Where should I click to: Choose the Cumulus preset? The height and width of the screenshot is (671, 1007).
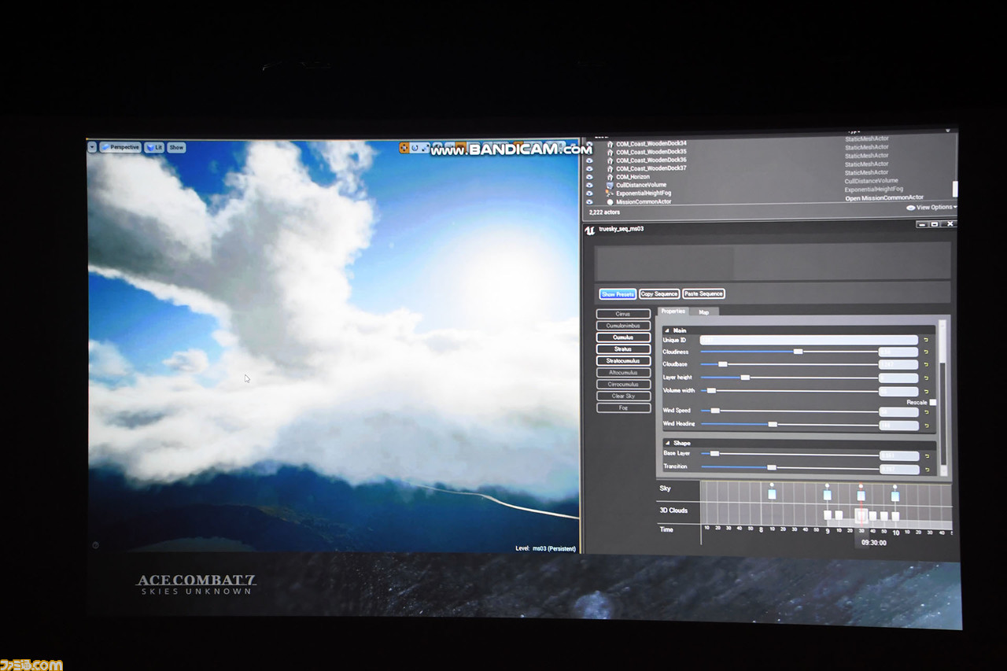pos(623,337)
